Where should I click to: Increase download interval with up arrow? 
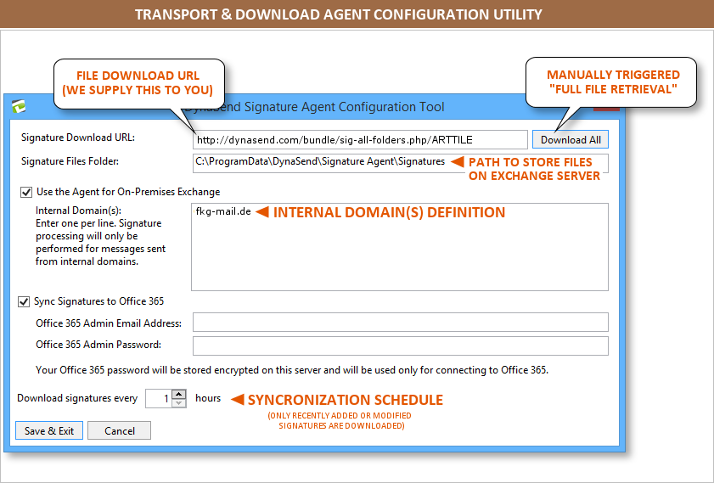(x=179, y=394)
